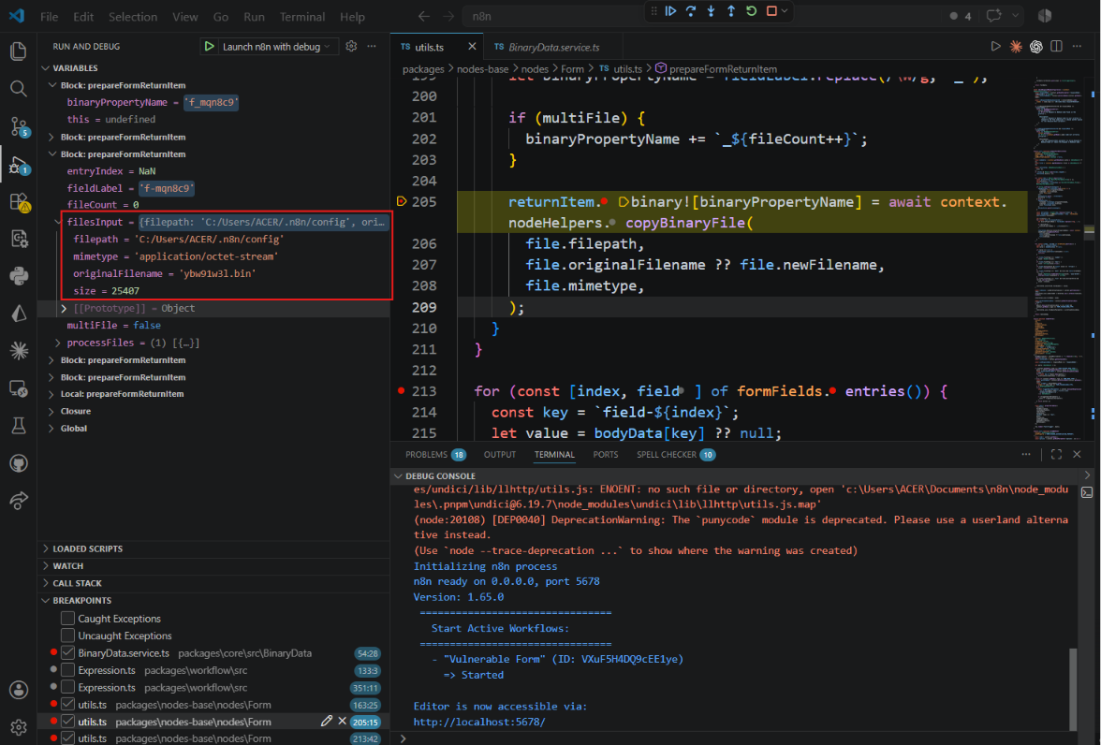This screenshot has width=1101, height=745.
Task: Restart the debug session
Action: pyautogui.click(x=751, y=11)
